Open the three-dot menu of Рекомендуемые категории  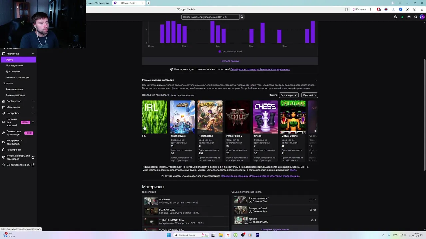tap(316, 80)
